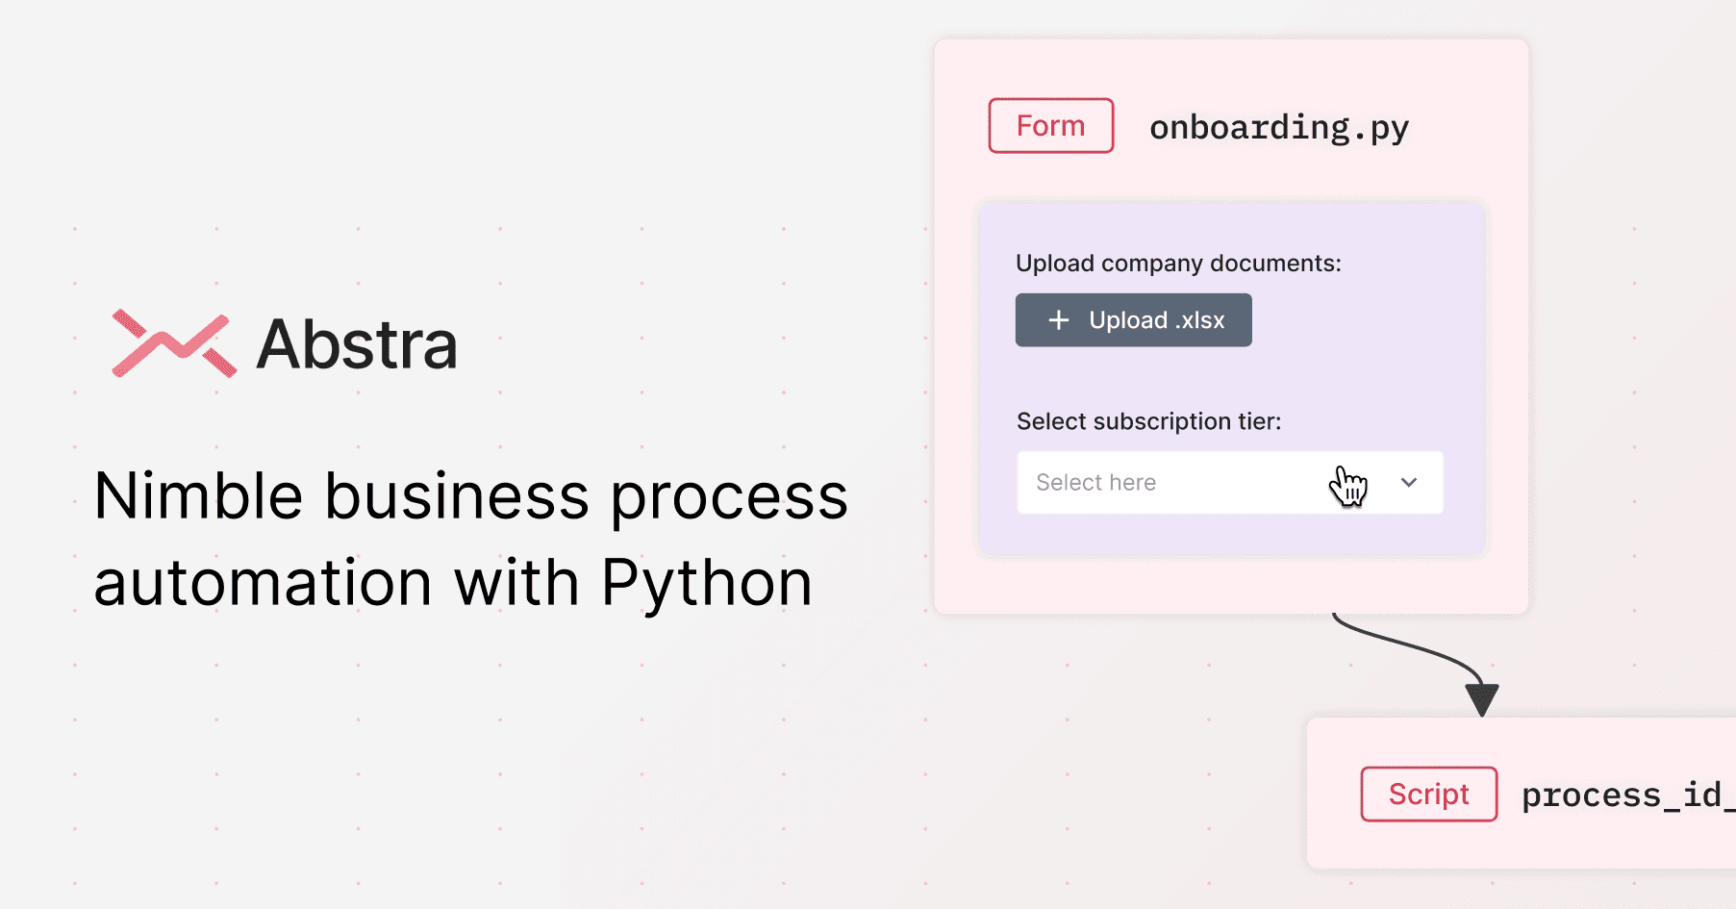Expand the subscription tier chevron arrow
This screenshot has width=1736, height=909.
pos(1409,483)
